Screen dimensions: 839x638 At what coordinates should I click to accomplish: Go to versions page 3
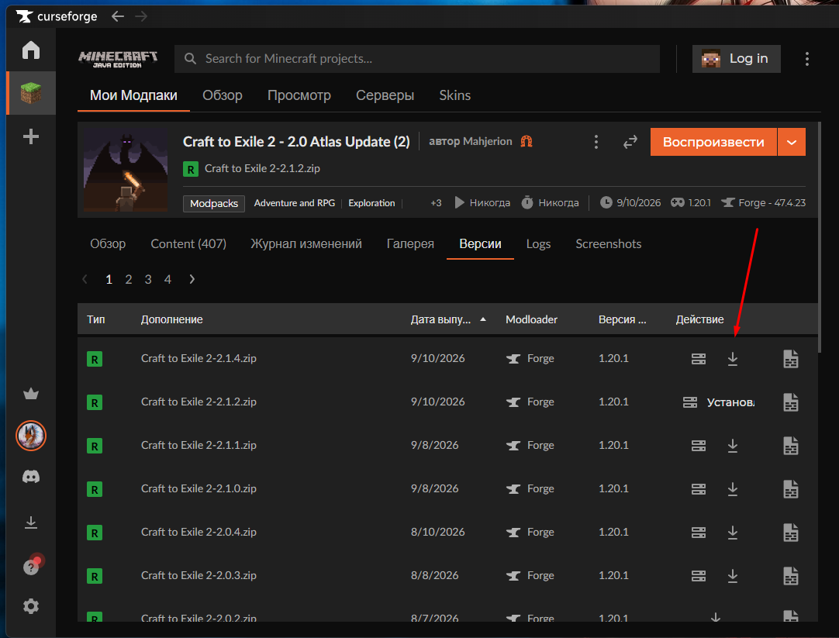(x=148, y=279)
